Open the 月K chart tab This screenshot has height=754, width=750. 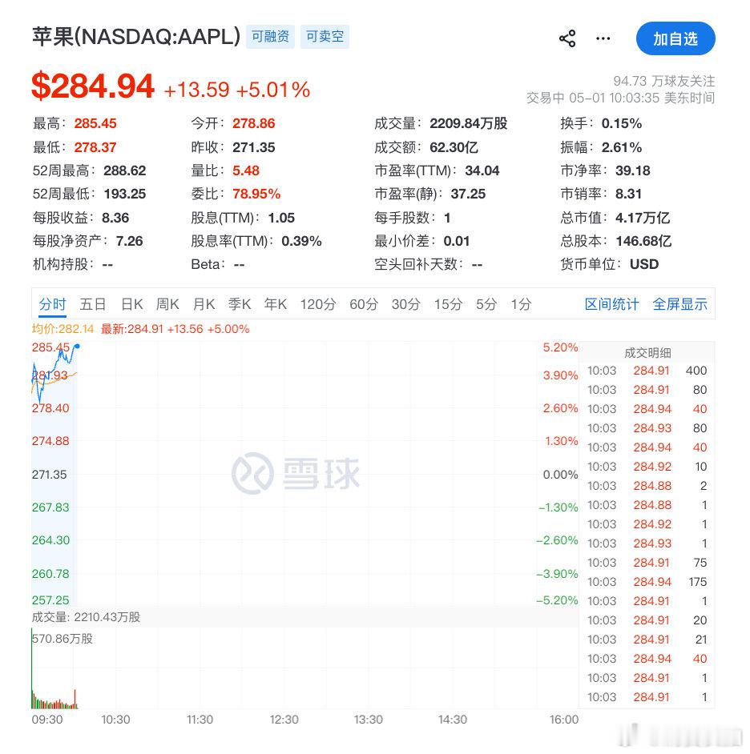[204, 304]
